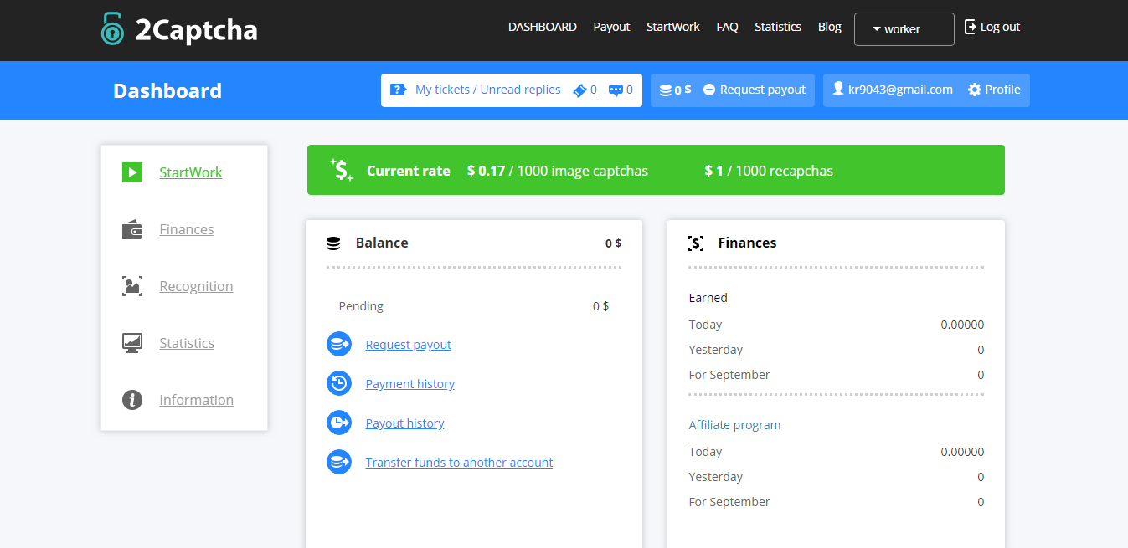The height and width of the screenshot is (548, 1128).
Task: Click the Finances wallet icon in sidebar
Action: click(132, 229)
